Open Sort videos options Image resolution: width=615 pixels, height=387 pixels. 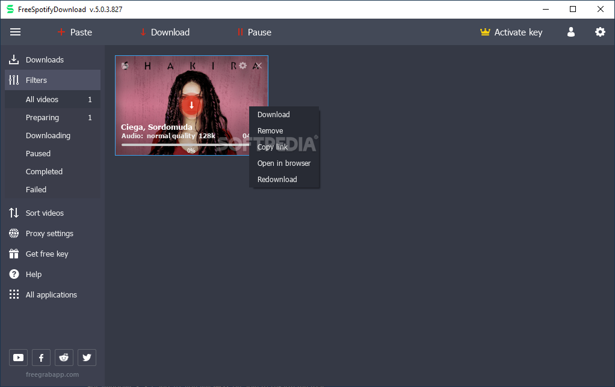[x=52, y=213]
